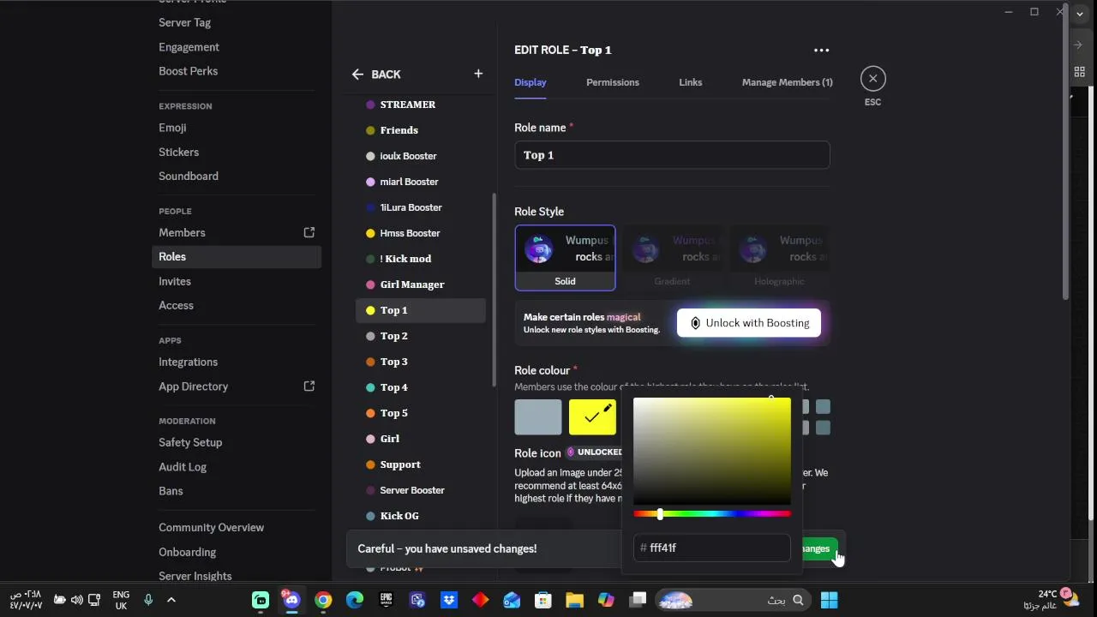Screen dimensions: 1097x617
Task: Add a new role with plus icon
Action: point(478,74)
